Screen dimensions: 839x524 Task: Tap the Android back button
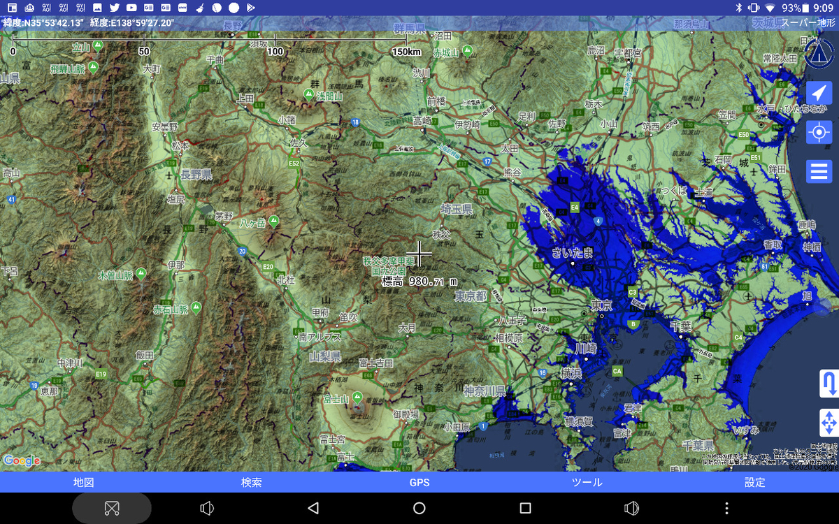tap(313, 508)
